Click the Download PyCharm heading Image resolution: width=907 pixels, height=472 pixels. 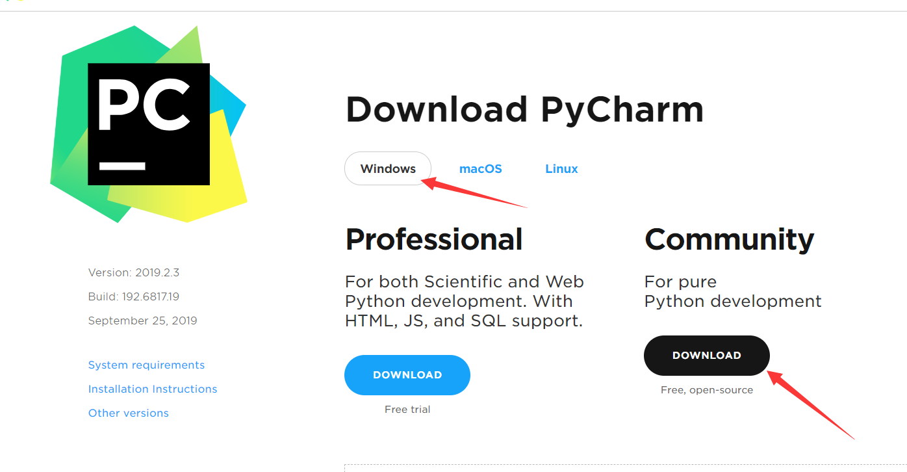[x=524, y=109]
